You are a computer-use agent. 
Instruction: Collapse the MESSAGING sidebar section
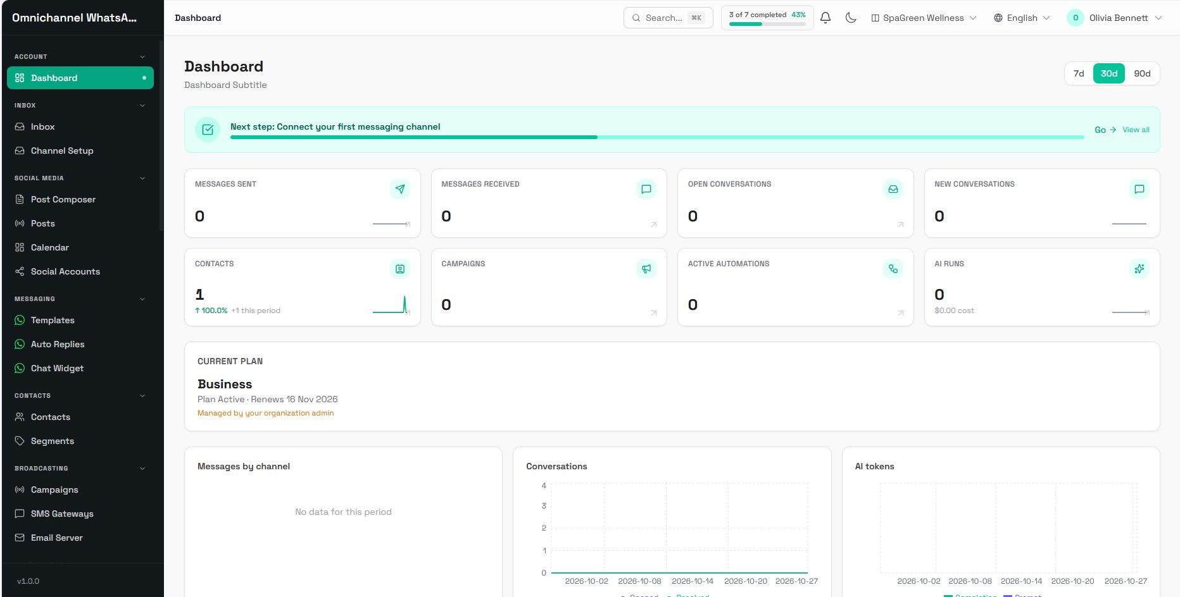[142, 299]
